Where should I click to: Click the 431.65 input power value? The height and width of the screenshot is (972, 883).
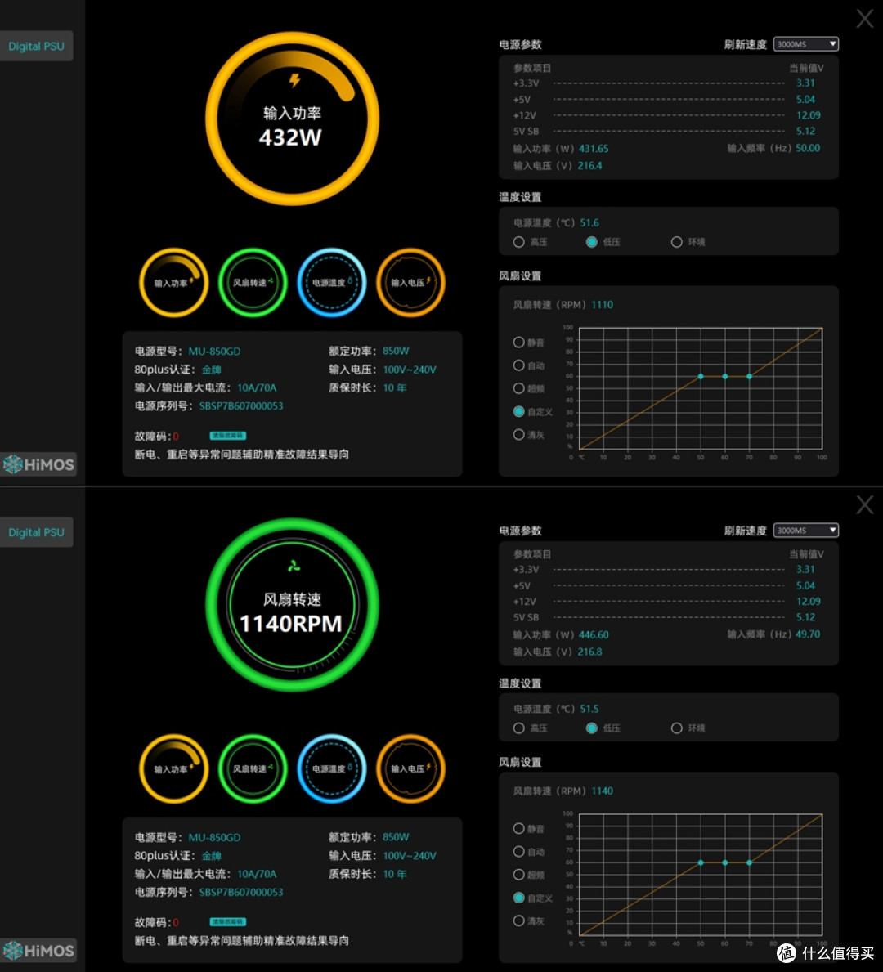pos(594,149)
